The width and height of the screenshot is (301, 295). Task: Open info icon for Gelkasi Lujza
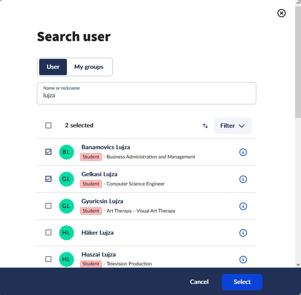pos(243,179)
